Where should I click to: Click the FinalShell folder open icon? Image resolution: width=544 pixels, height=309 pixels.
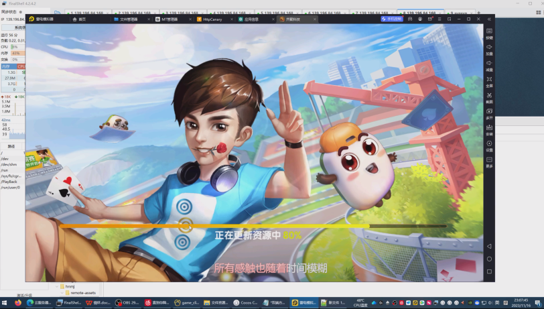[57, 13]
